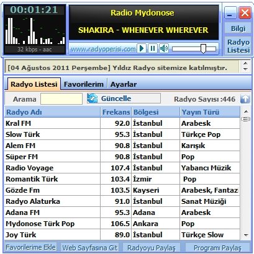Click the blue up-arrow icon beside Radyo Sayısı
Image resolution: width=254 pixels, height=254 pixels.
click(x=245, y=99)
